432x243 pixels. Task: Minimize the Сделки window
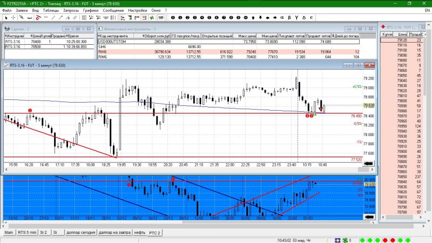point(67,29)
